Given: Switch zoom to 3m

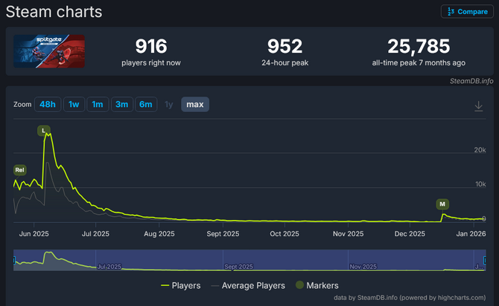Looking at the screenshot, I should [121, 105].
